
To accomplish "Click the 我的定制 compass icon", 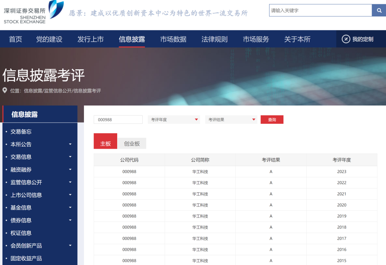I will click(346, 39).
